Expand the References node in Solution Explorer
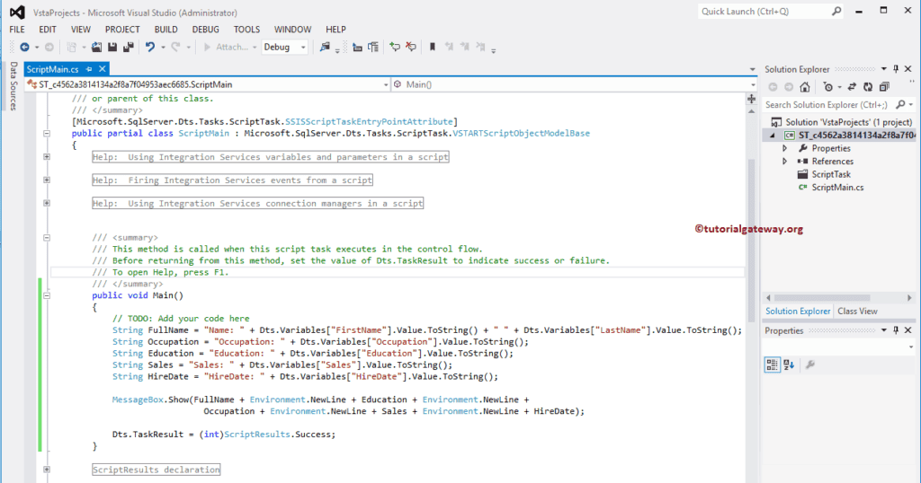 tap(784, 162)
